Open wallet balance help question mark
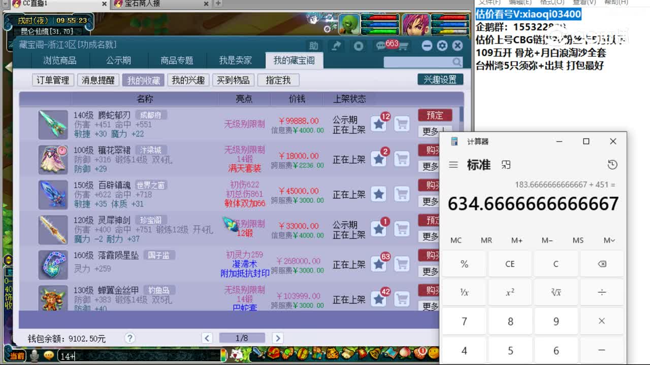The width and height of the screenshot is (650, 365). pyautogui.click(x=130, y=338)
